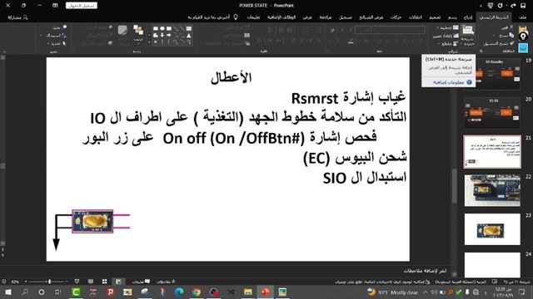Start slideshow from beginning quick access icon

491,6
